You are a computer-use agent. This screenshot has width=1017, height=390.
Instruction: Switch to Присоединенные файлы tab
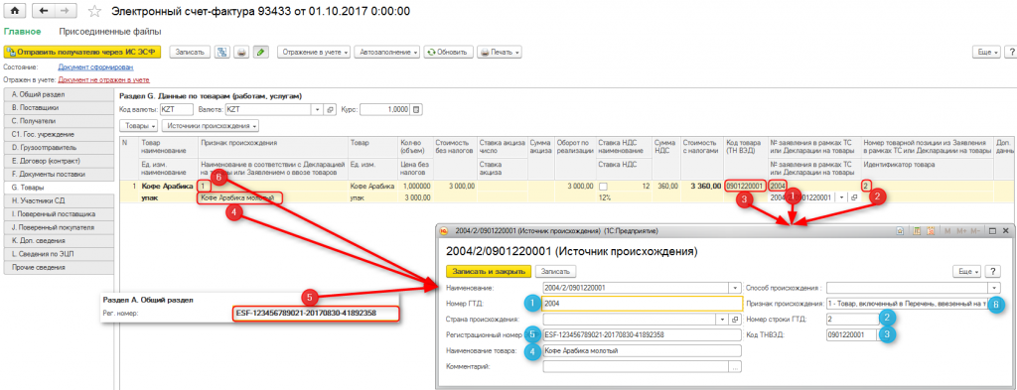click(x=110, y=31)
